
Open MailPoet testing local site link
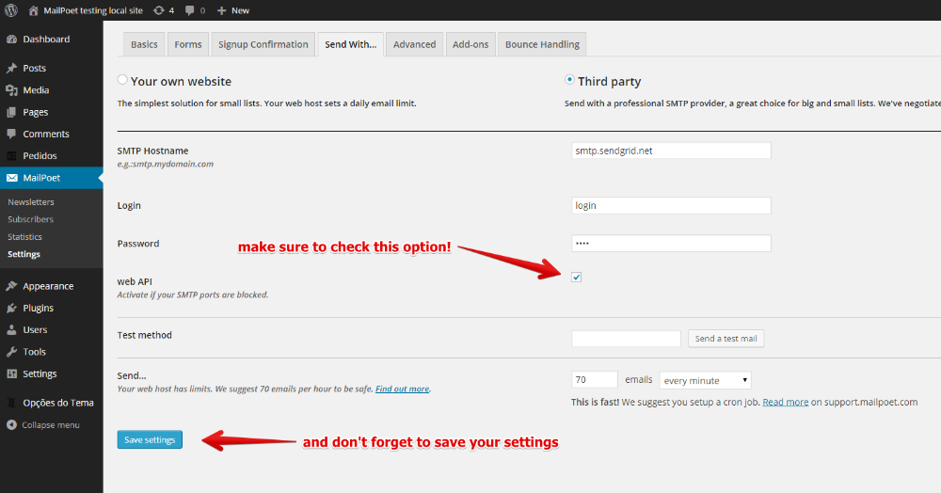[93, 10]
